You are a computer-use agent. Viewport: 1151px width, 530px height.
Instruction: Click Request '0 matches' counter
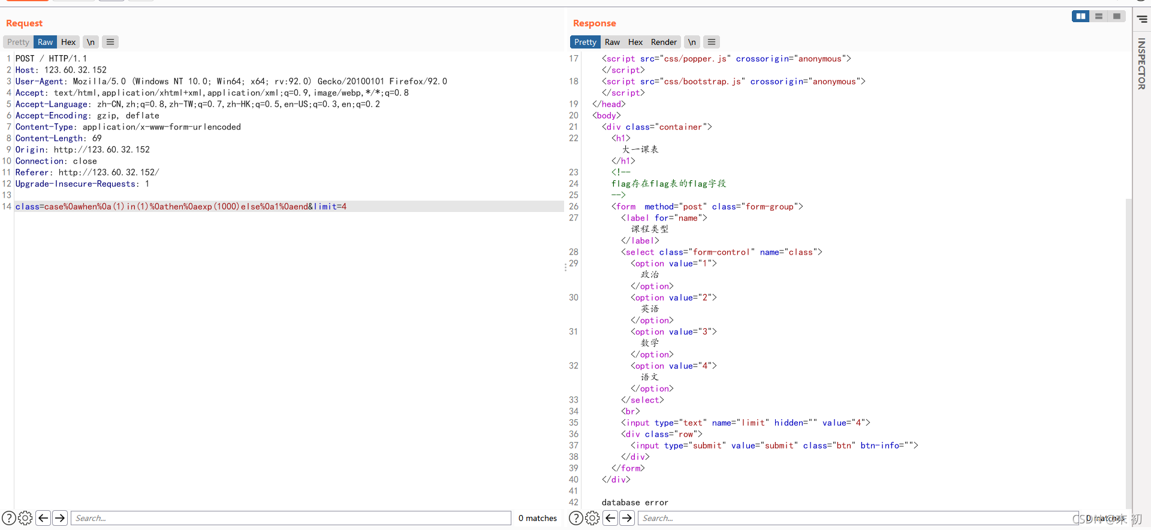tap(538, 518)
